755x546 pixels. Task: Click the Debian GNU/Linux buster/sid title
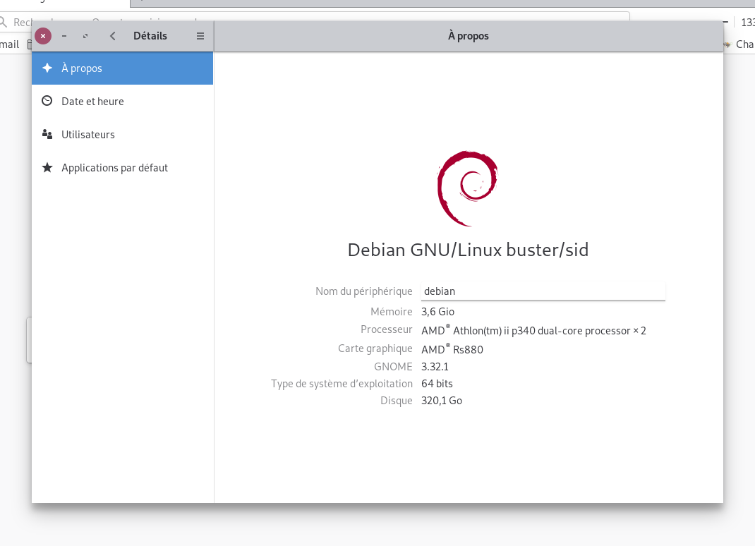468,250
